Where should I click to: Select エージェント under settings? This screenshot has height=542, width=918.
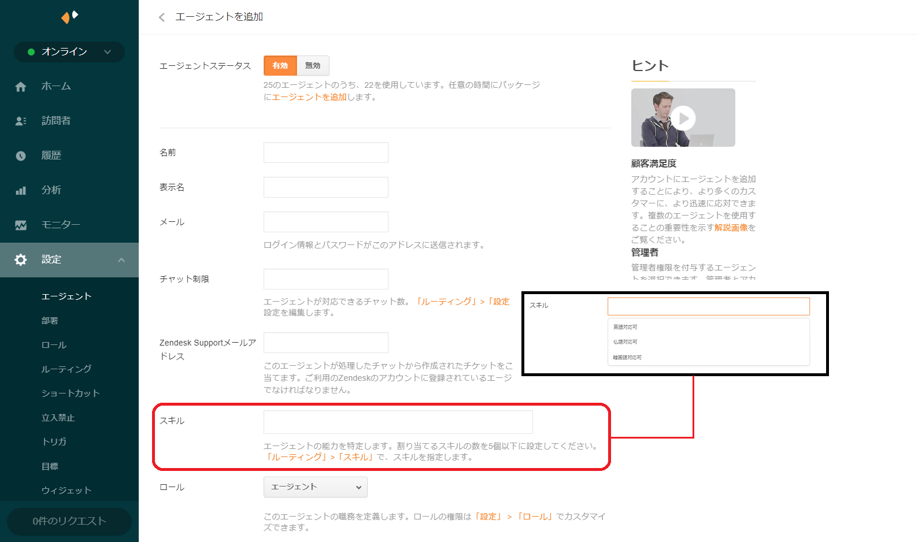66,296
